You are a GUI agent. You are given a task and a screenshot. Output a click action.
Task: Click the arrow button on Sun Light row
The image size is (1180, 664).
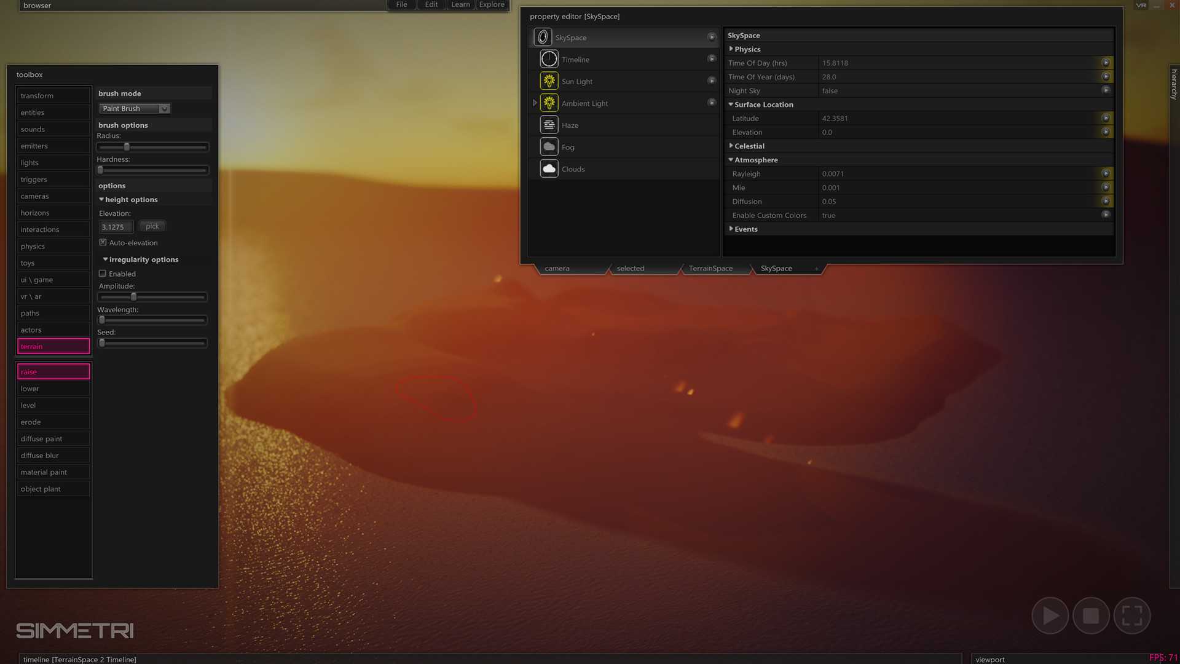[x=712, y=81]
